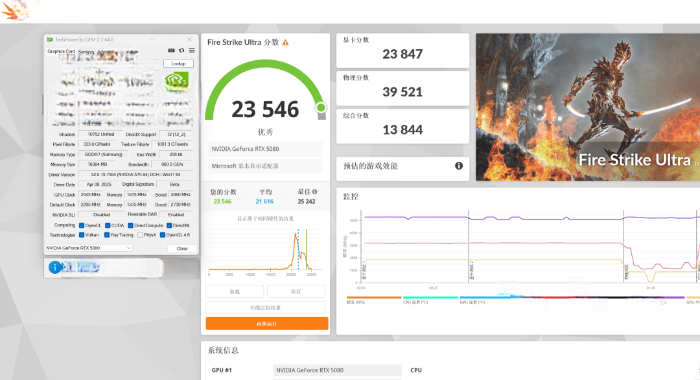Click the NVIDIA SLI field showing Disabled
Image resolution: width=700 pixels, height=380 pixels.
pyautogui.click(x=102, y=215)
